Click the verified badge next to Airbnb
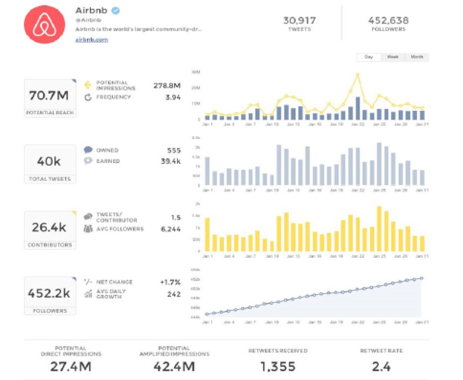Screen dimensions: 463x380 (115, 10)
